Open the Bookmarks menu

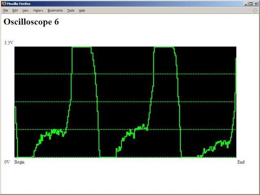coord(55,11)
